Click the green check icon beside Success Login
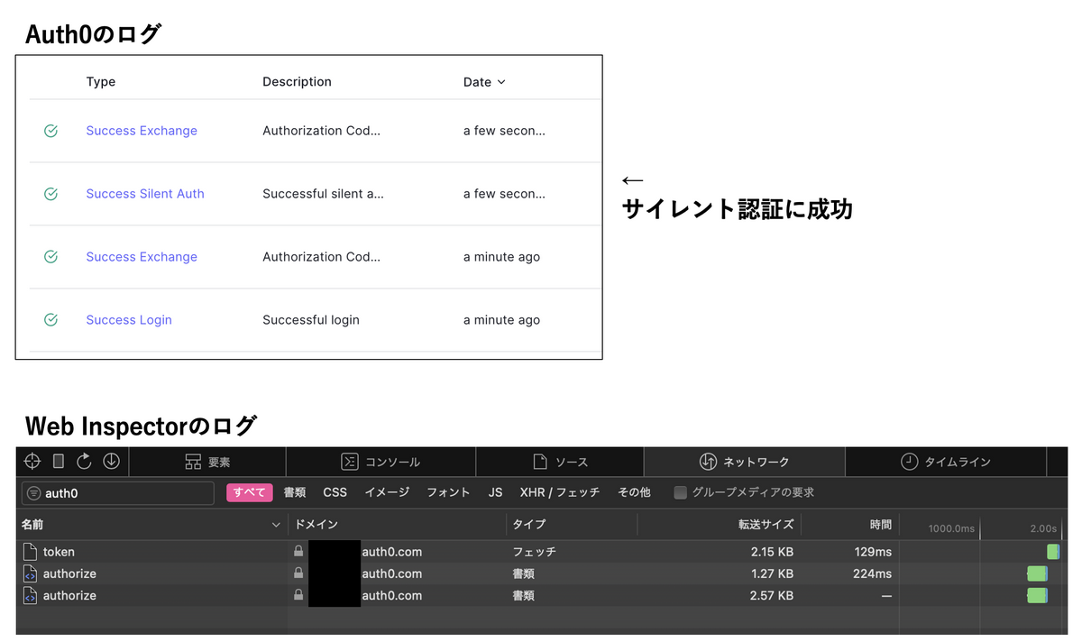This screenshot has height=642, width=1082. pos(51,320)
